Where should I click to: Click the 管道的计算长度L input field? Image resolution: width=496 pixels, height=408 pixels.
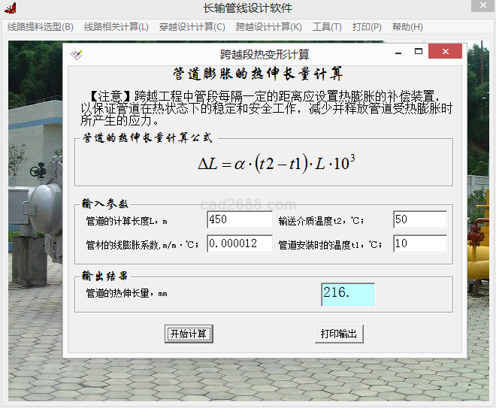[x=239, y=219]
